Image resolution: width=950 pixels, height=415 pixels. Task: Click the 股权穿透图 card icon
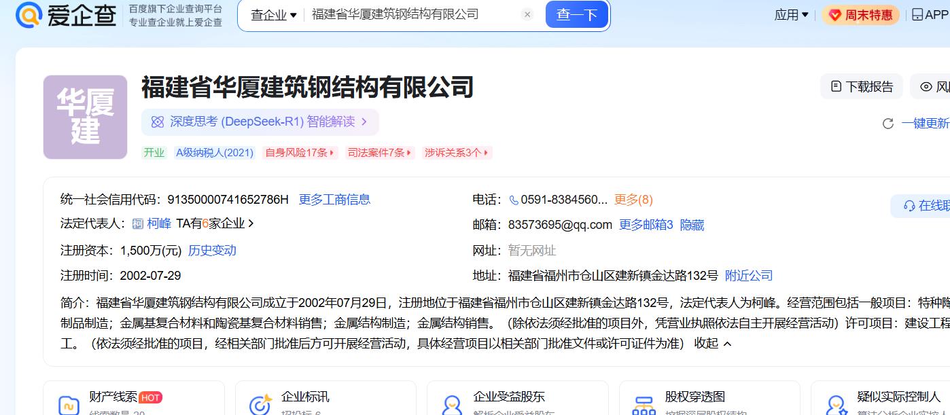(x=644, y=405)
